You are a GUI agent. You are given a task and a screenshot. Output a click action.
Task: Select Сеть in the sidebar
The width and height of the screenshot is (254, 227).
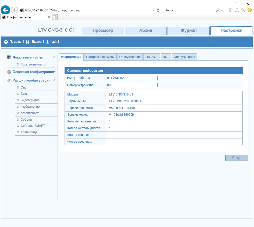coord(24,94)
